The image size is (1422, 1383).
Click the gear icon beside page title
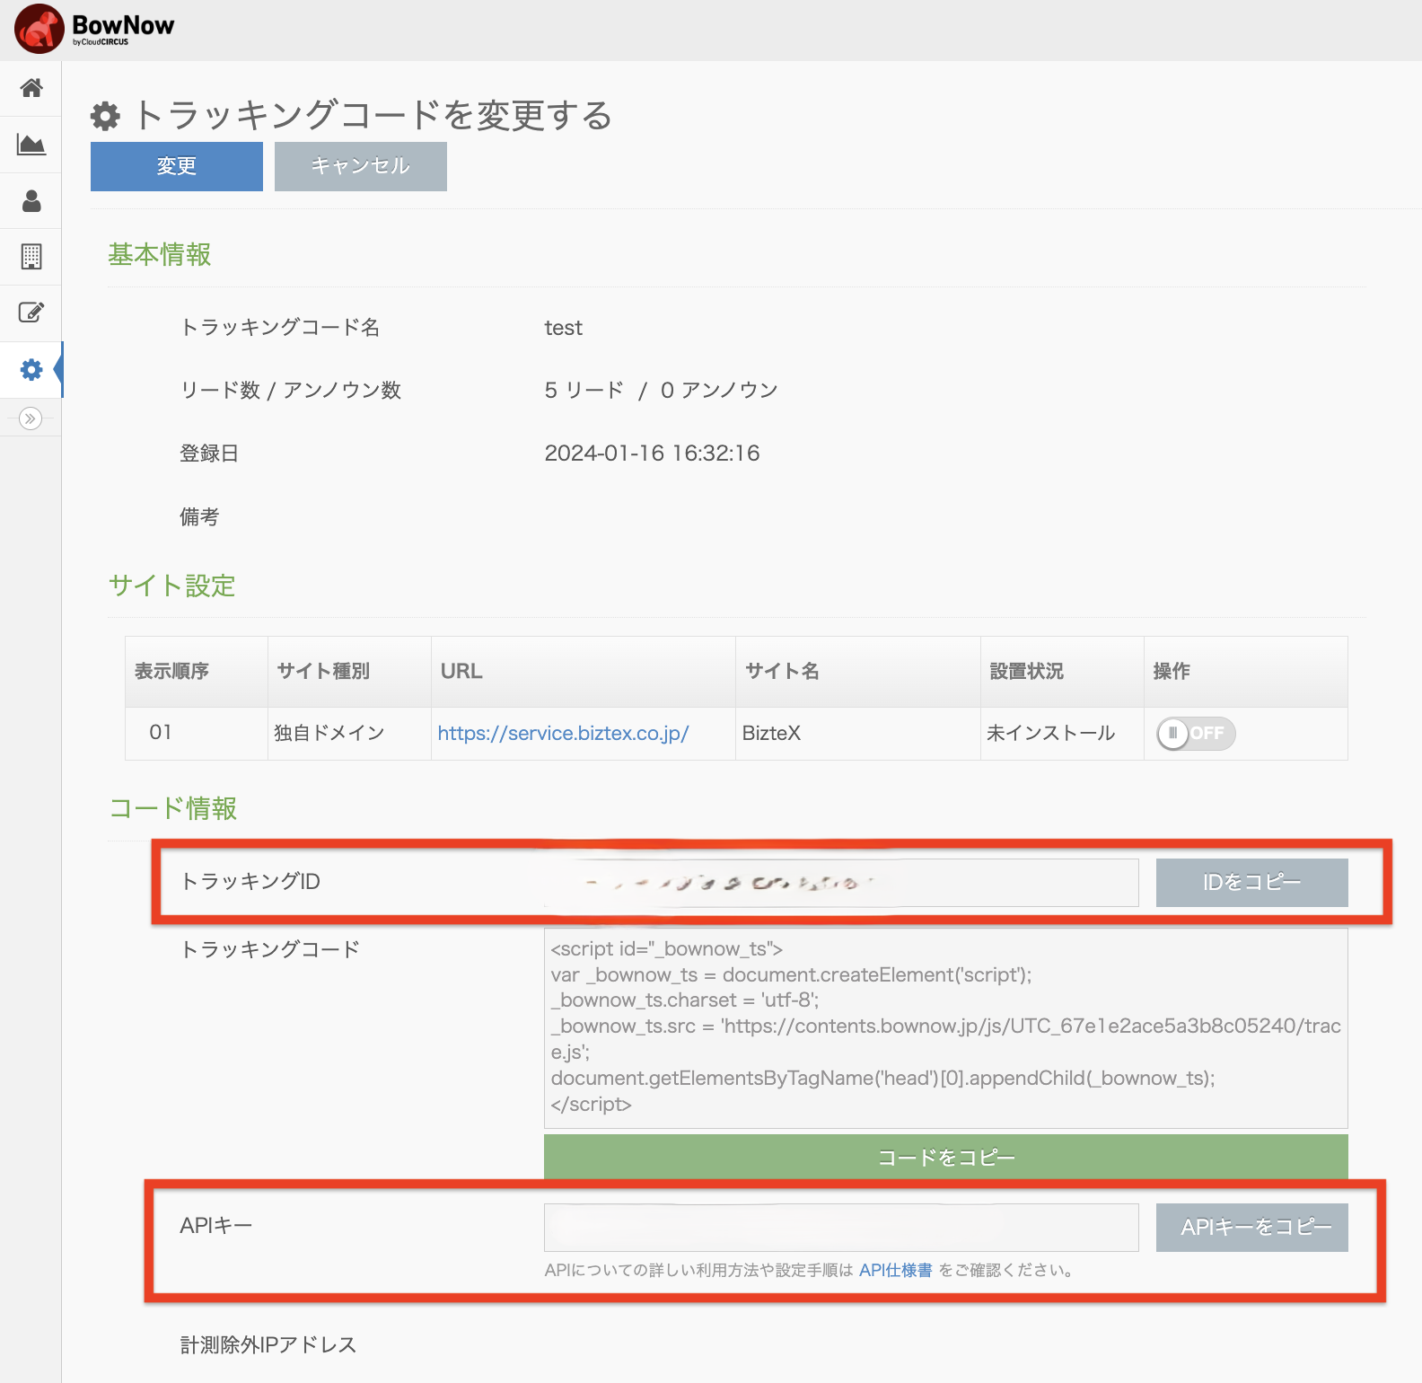click(105, 116)
